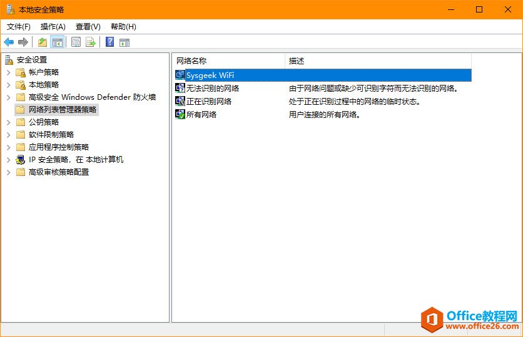Viewport: 523px width, 337px height.
Task: Open the 查看(V) menu
Action: pos(88,27)
